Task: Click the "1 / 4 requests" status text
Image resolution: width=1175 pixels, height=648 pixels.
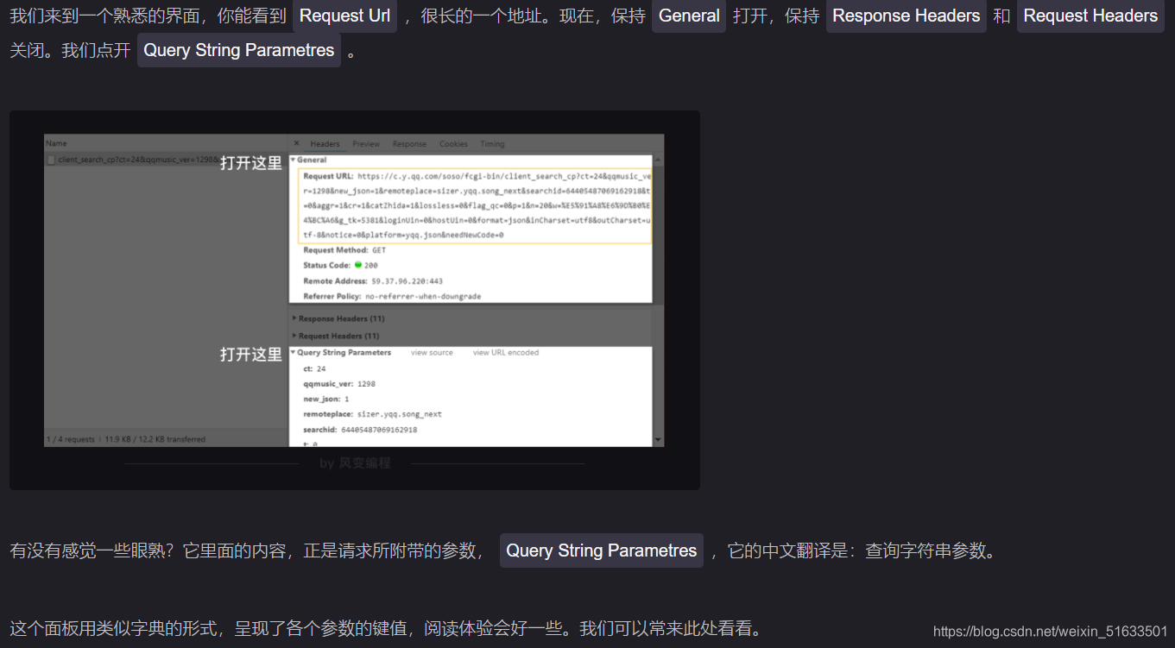Action: (71, 439)
